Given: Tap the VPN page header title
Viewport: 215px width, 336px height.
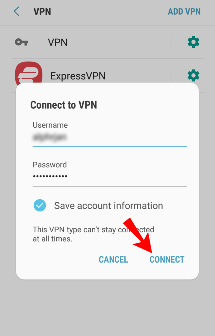Looking at the screenshot, I should pyautogui.click(x=42, y=12).
